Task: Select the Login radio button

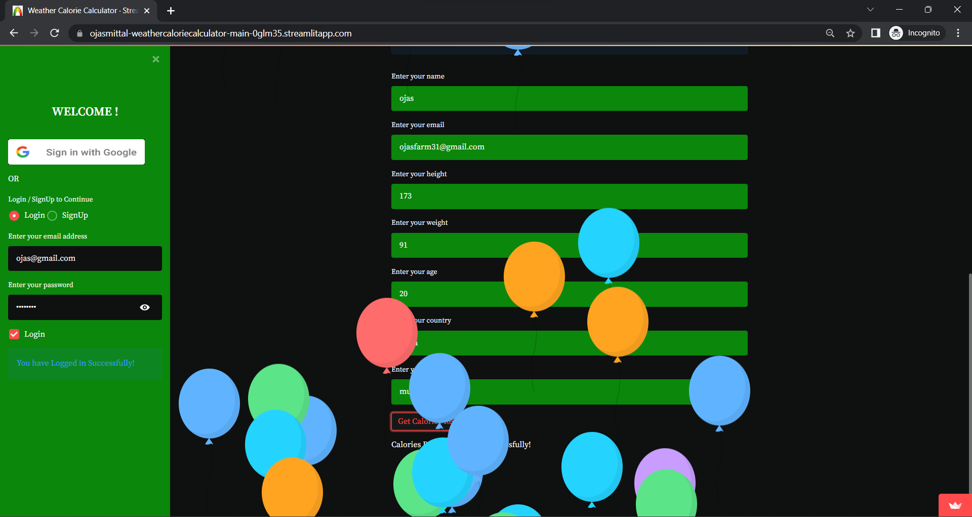Action: point(14,216)
